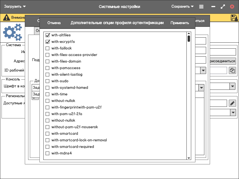Enable the with-faillock checkbox

48,48
